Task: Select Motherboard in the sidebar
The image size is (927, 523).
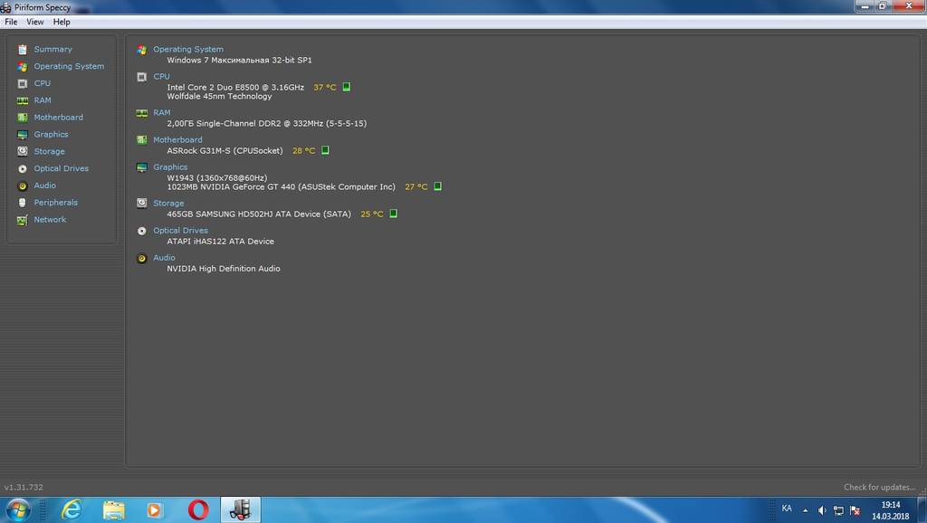Action: click(x=59, y=118)
